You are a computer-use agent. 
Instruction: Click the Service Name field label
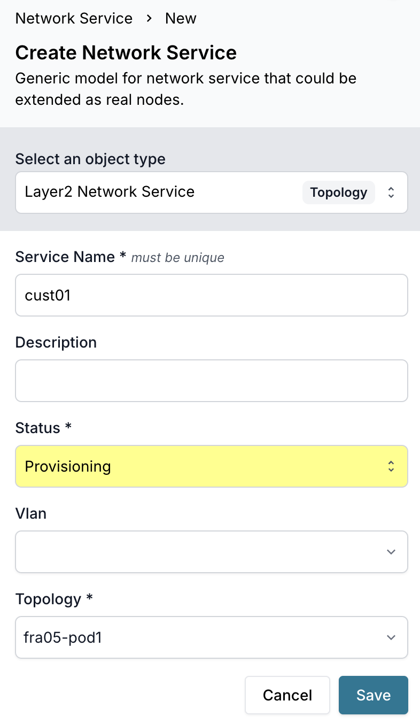[64, 257]
